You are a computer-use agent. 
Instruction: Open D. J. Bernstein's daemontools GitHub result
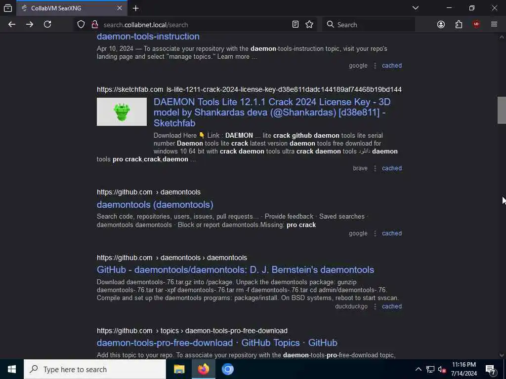235,270
